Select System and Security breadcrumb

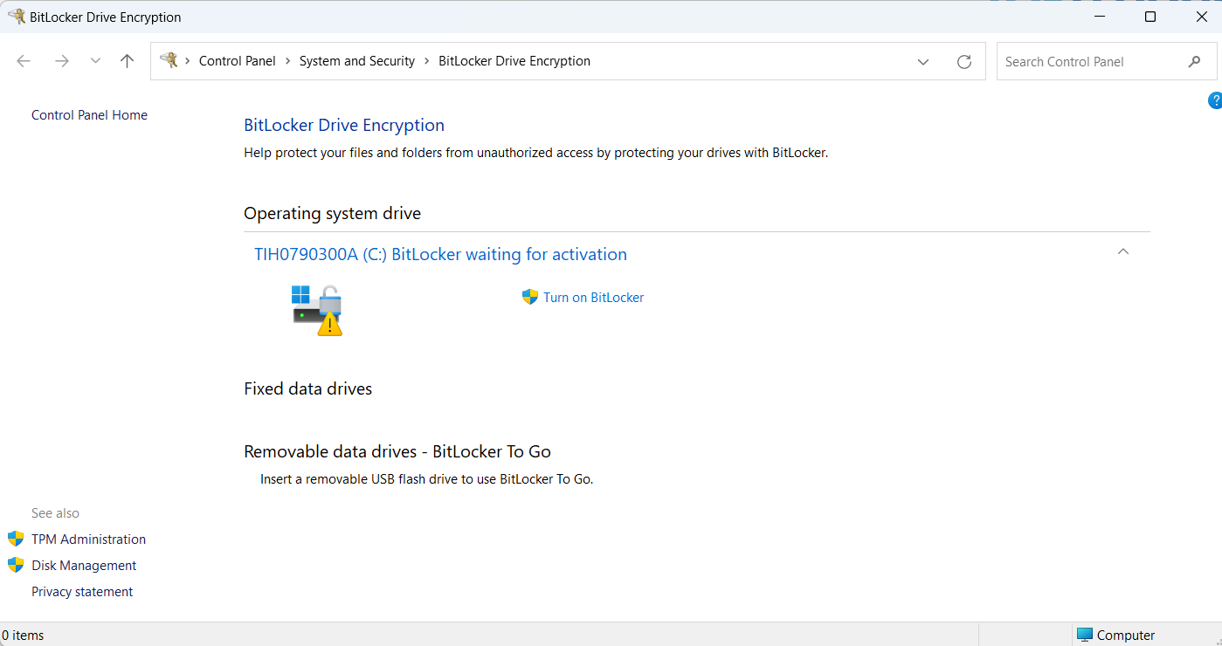tap(357, 61)
